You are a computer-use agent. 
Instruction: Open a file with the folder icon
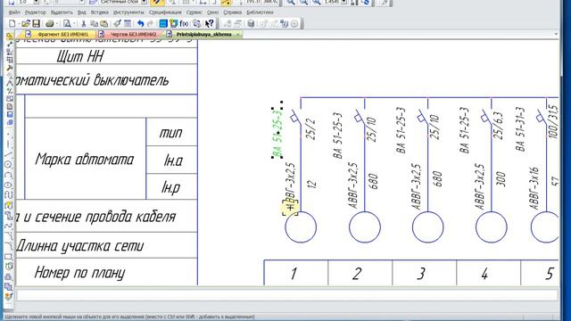[x=25, y=24]
